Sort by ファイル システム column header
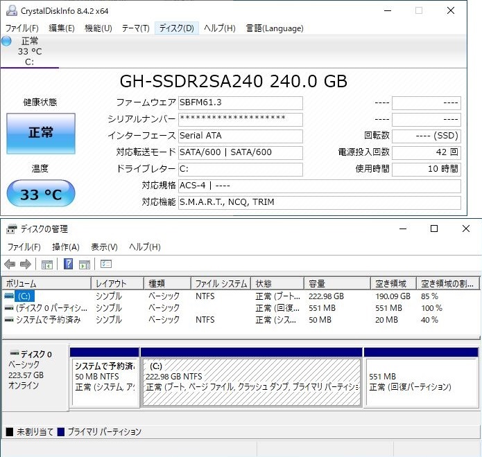The image size is (482, 457). click(x=221, y=283)
